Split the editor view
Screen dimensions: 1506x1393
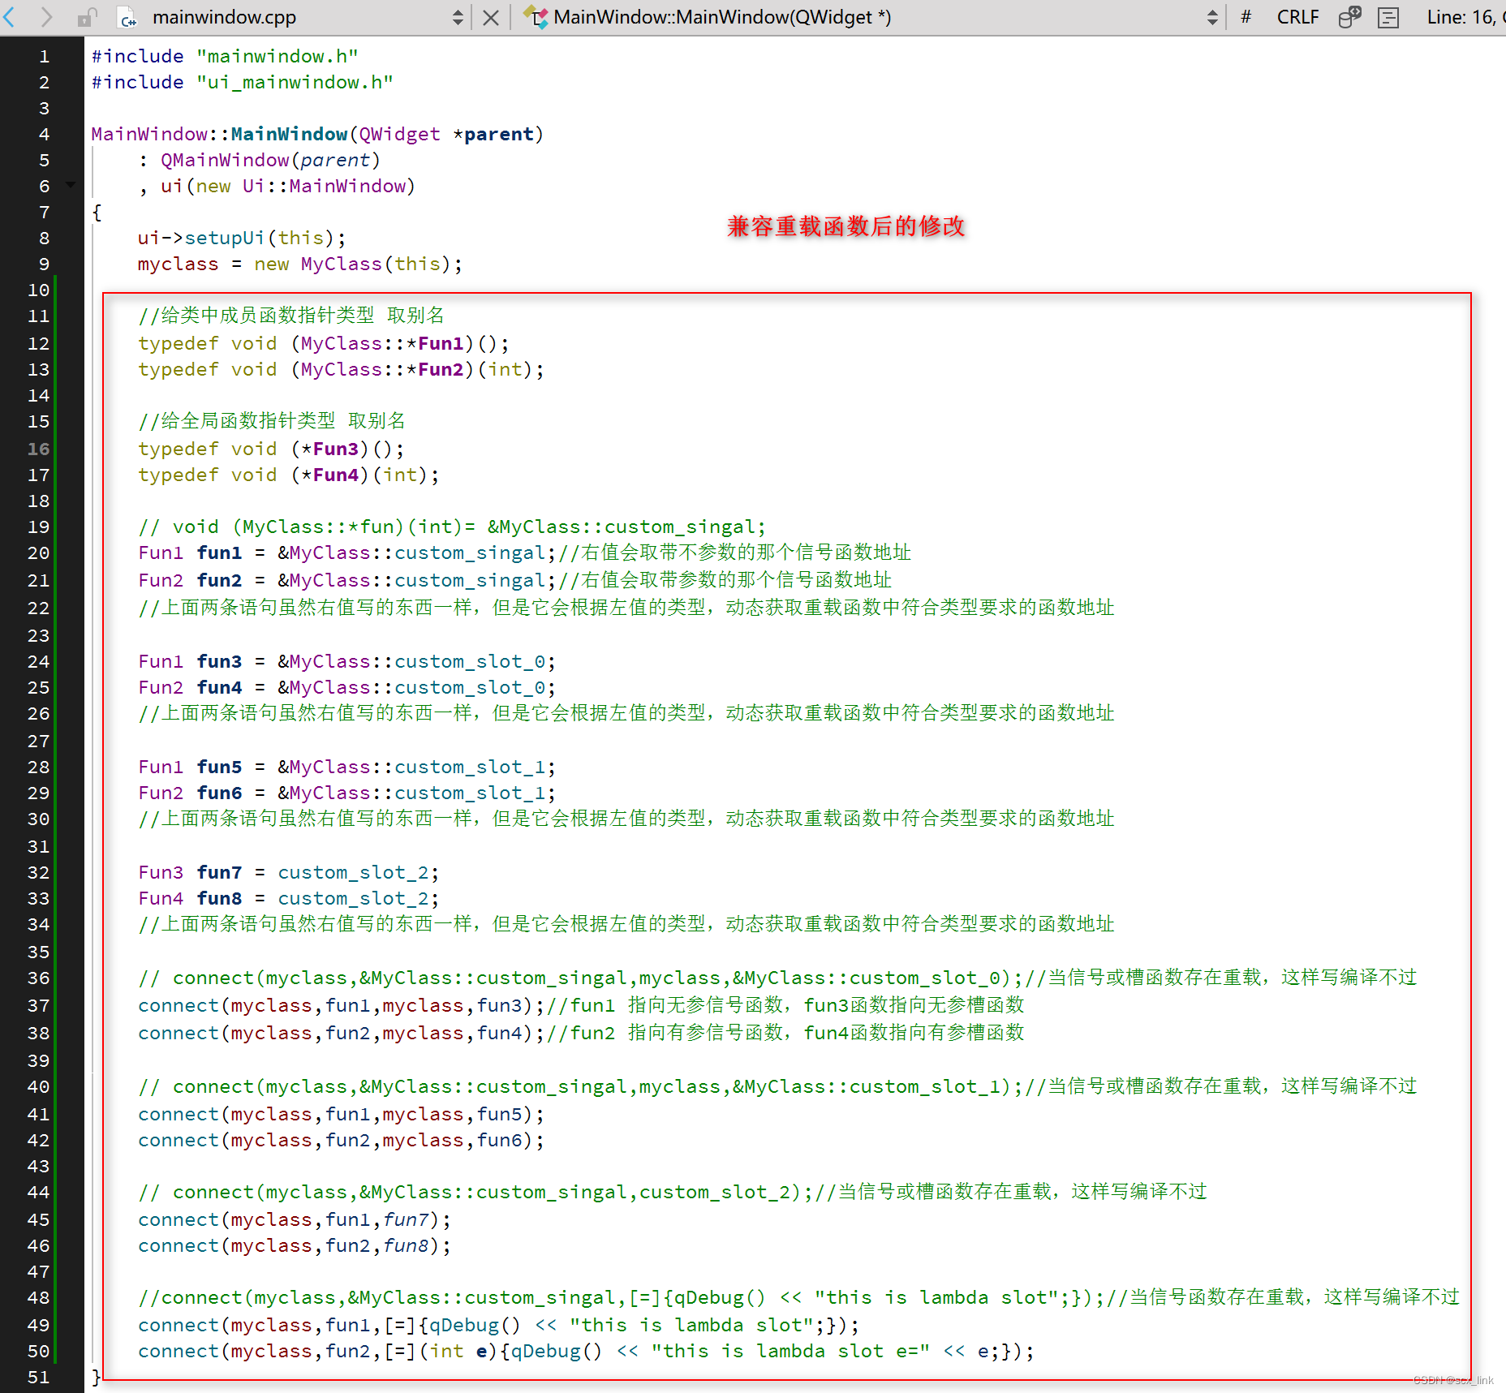coord(1388,17)
